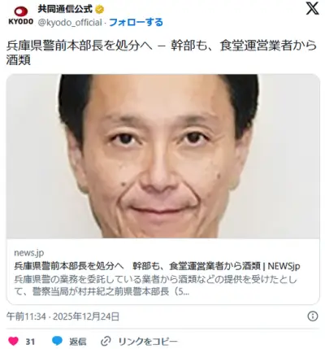Image resolution: width=325 pixels, height=349 pixels.
Task: Click the copy link chain icon
Action: pyautogui.click(x=106, y=341)
